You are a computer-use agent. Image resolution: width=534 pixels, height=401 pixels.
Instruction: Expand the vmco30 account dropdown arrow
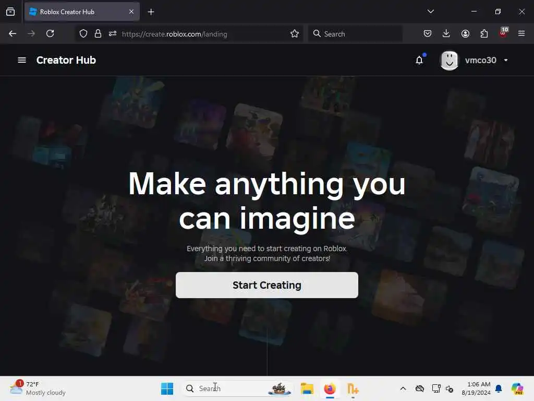point(506,61)
